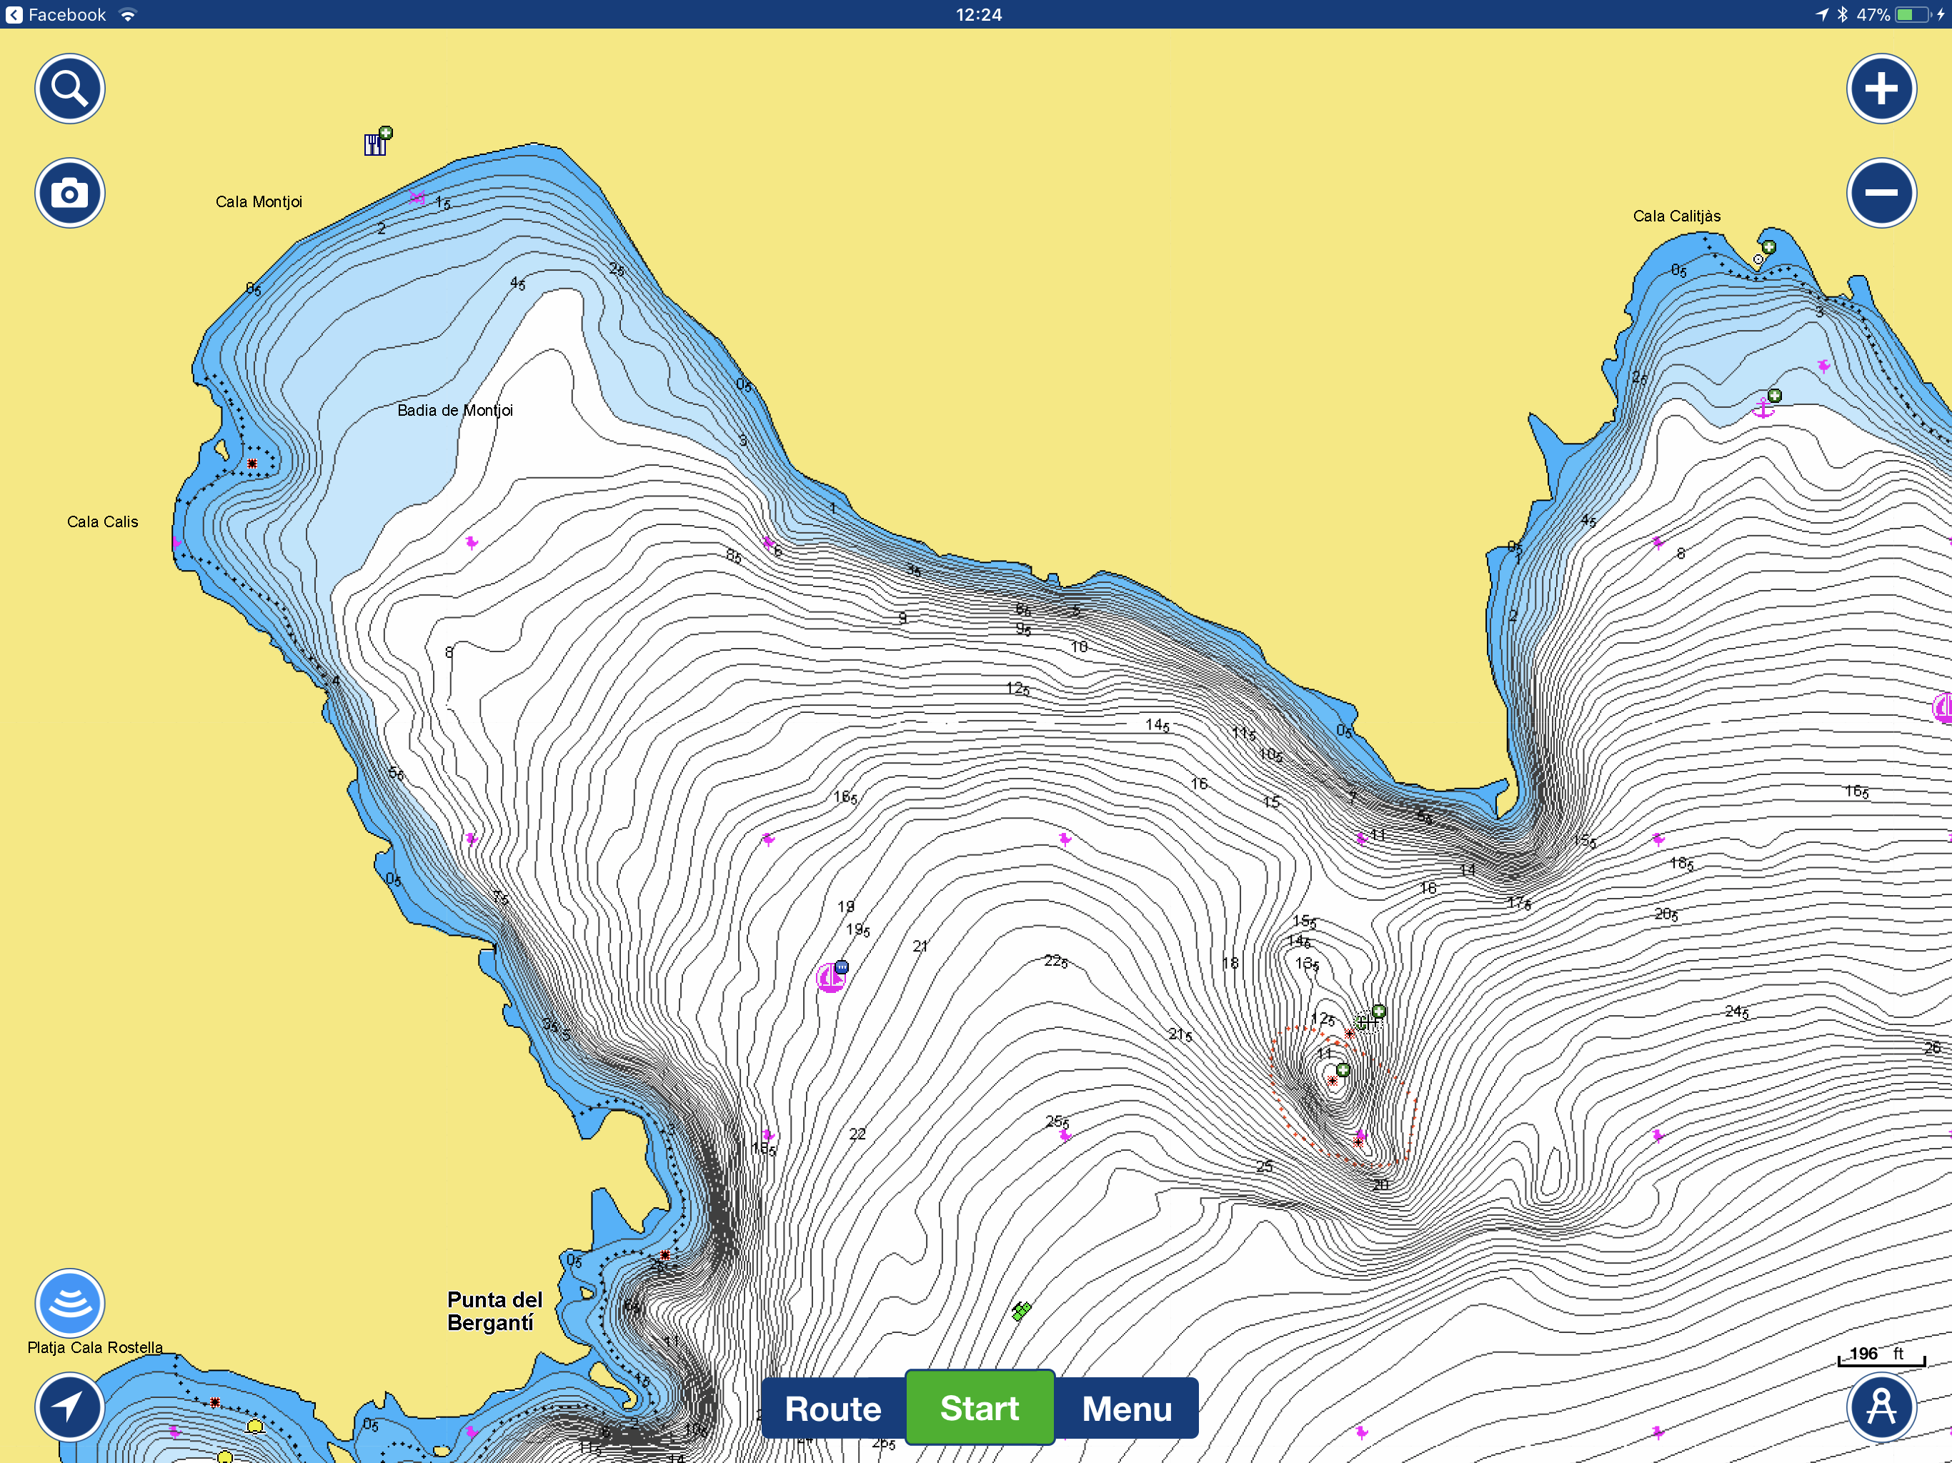Zoom in with the plus button

click(1881, 89)
